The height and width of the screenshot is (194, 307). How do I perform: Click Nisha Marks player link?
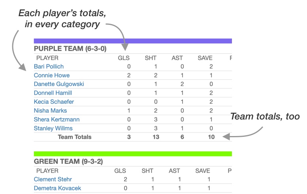click(50, 110)
